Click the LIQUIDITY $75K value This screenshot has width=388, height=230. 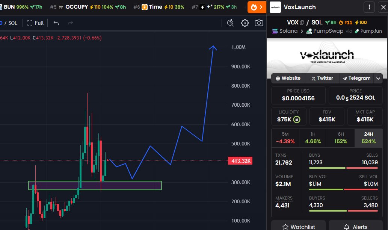point(284,120)
